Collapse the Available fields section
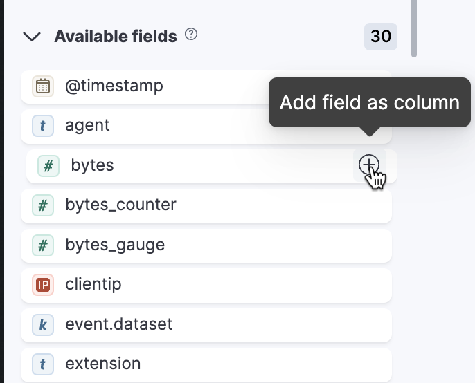475x383 pixels. click(x=32, y=37)
